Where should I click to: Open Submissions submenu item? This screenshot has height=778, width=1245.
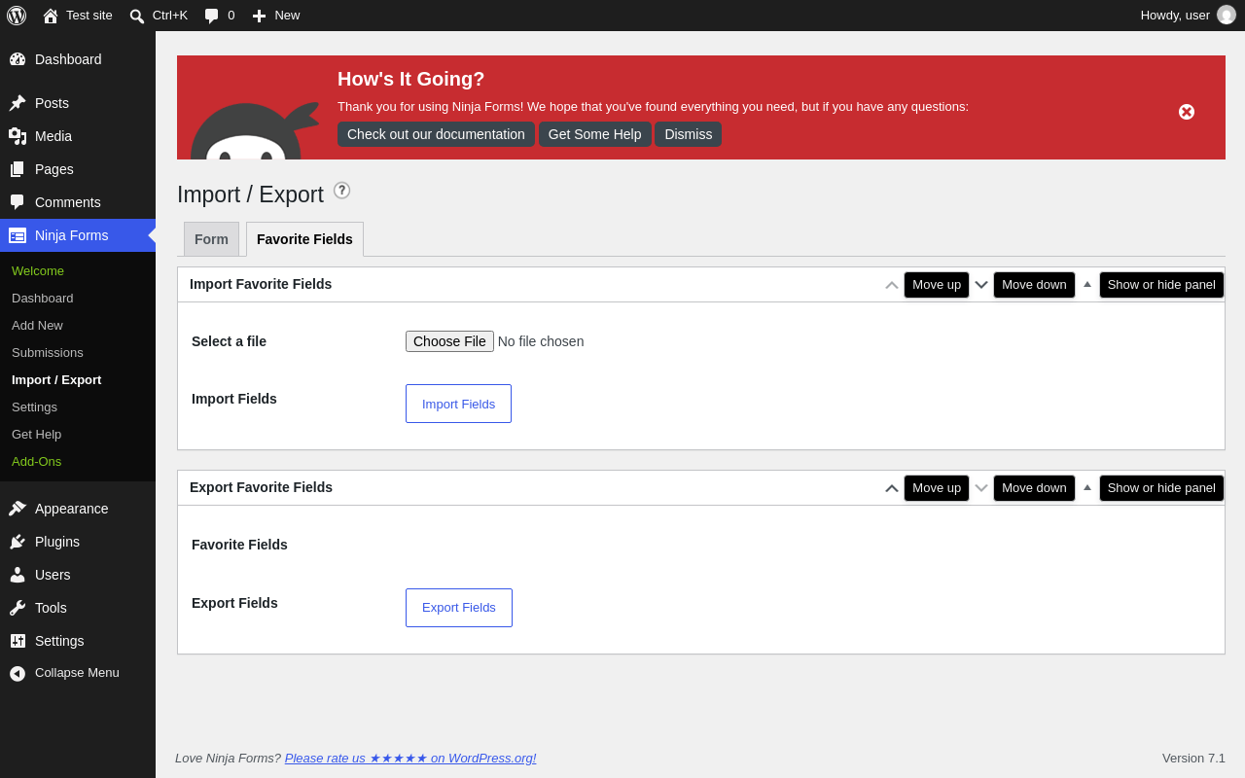pyautogui.click(x=48, y=353)
